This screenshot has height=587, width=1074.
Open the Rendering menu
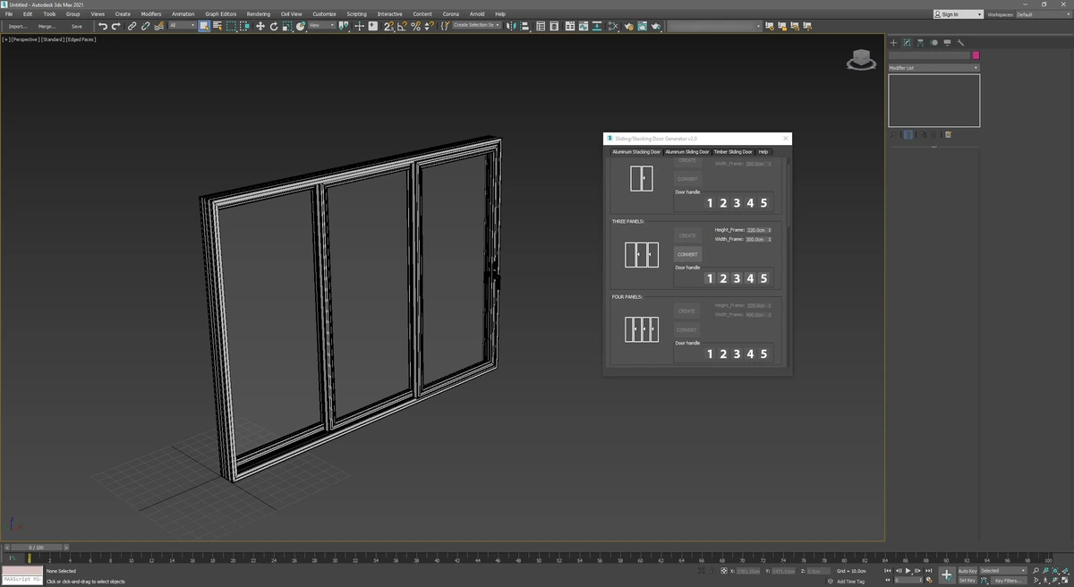pyautogui.click(x=258, y=14)
